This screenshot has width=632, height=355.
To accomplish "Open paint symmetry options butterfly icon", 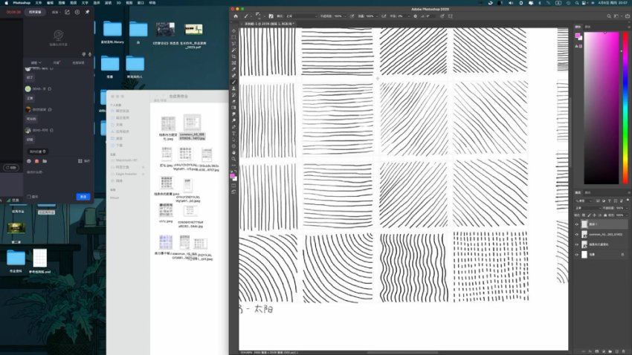I will 451,16.
